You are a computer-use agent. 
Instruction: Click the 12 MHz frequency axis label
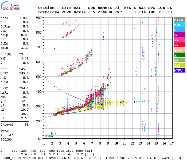point(132,143)
